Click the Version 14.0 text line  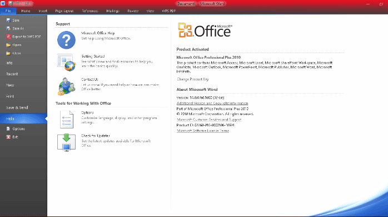(x=201, y=97)
